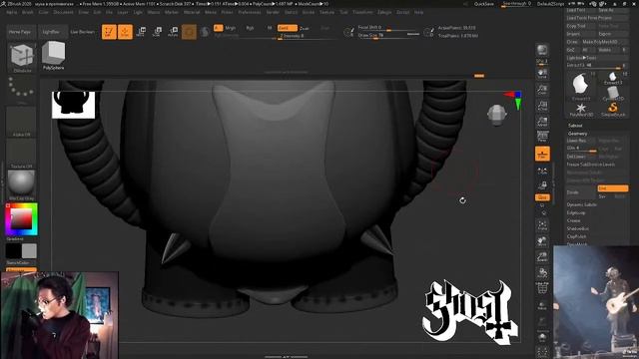Toggle Qxyz rotation mode
This screenshot has height=359, width=639.
[542, 197]
